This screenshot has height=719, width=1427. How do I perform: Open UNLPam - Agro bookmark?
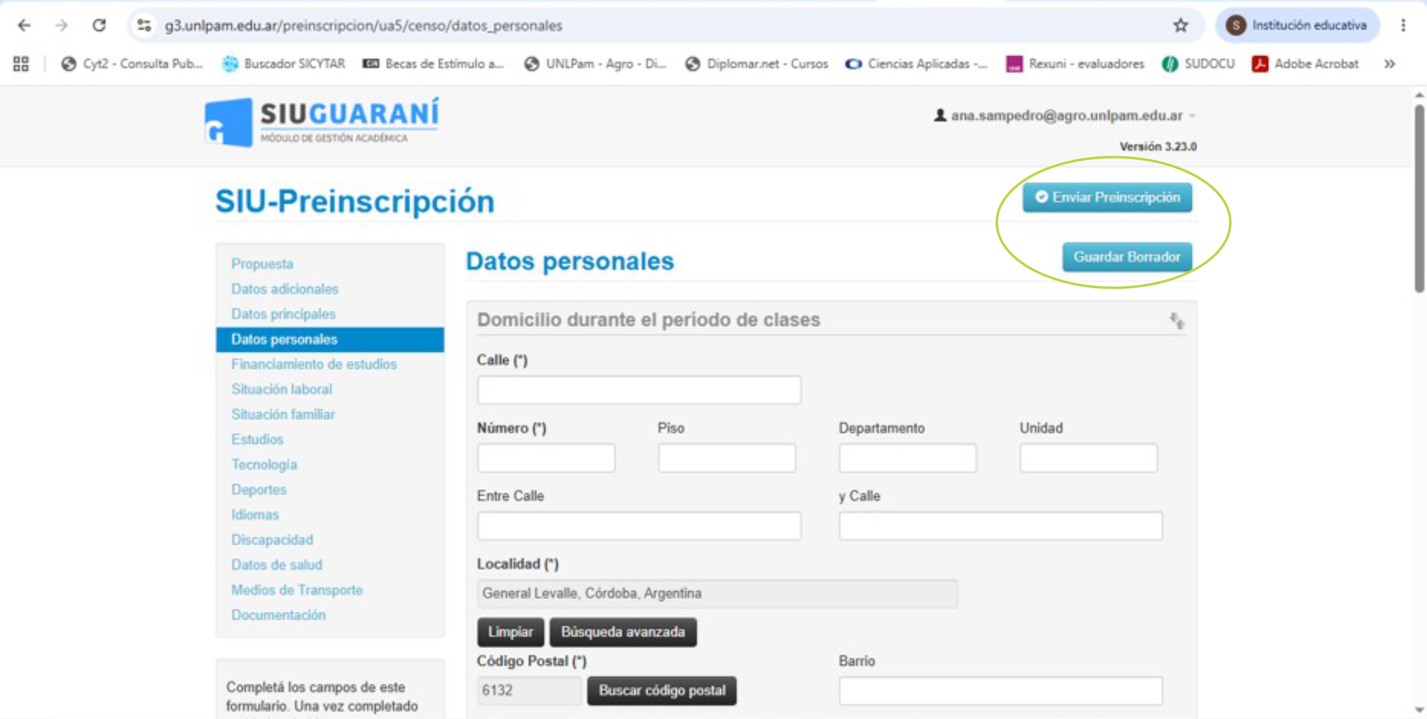point(595,64)
